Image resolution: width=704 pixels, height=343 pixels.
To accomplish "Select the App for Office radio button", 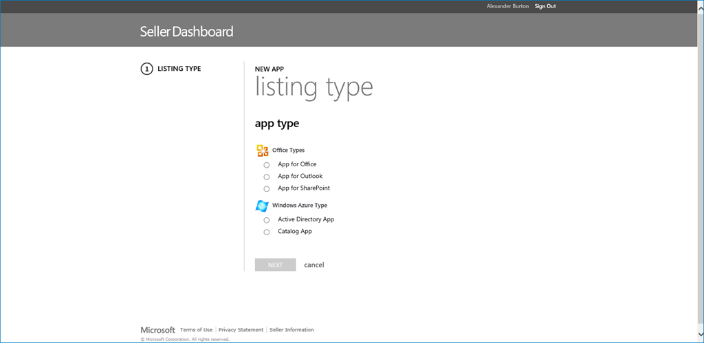I will point(267,165).
